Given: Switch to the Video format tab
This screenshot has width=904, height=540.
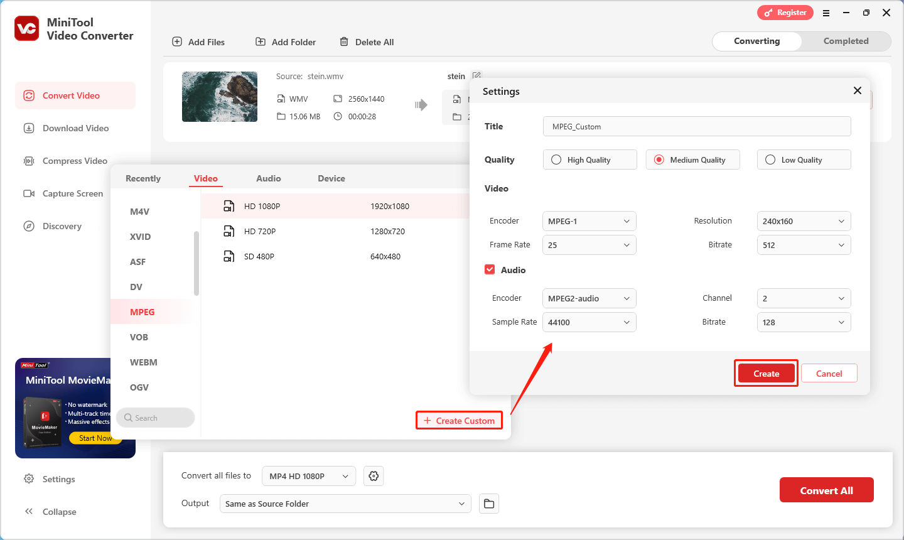Looking at the screenshot, I should (x=206, y=178).
